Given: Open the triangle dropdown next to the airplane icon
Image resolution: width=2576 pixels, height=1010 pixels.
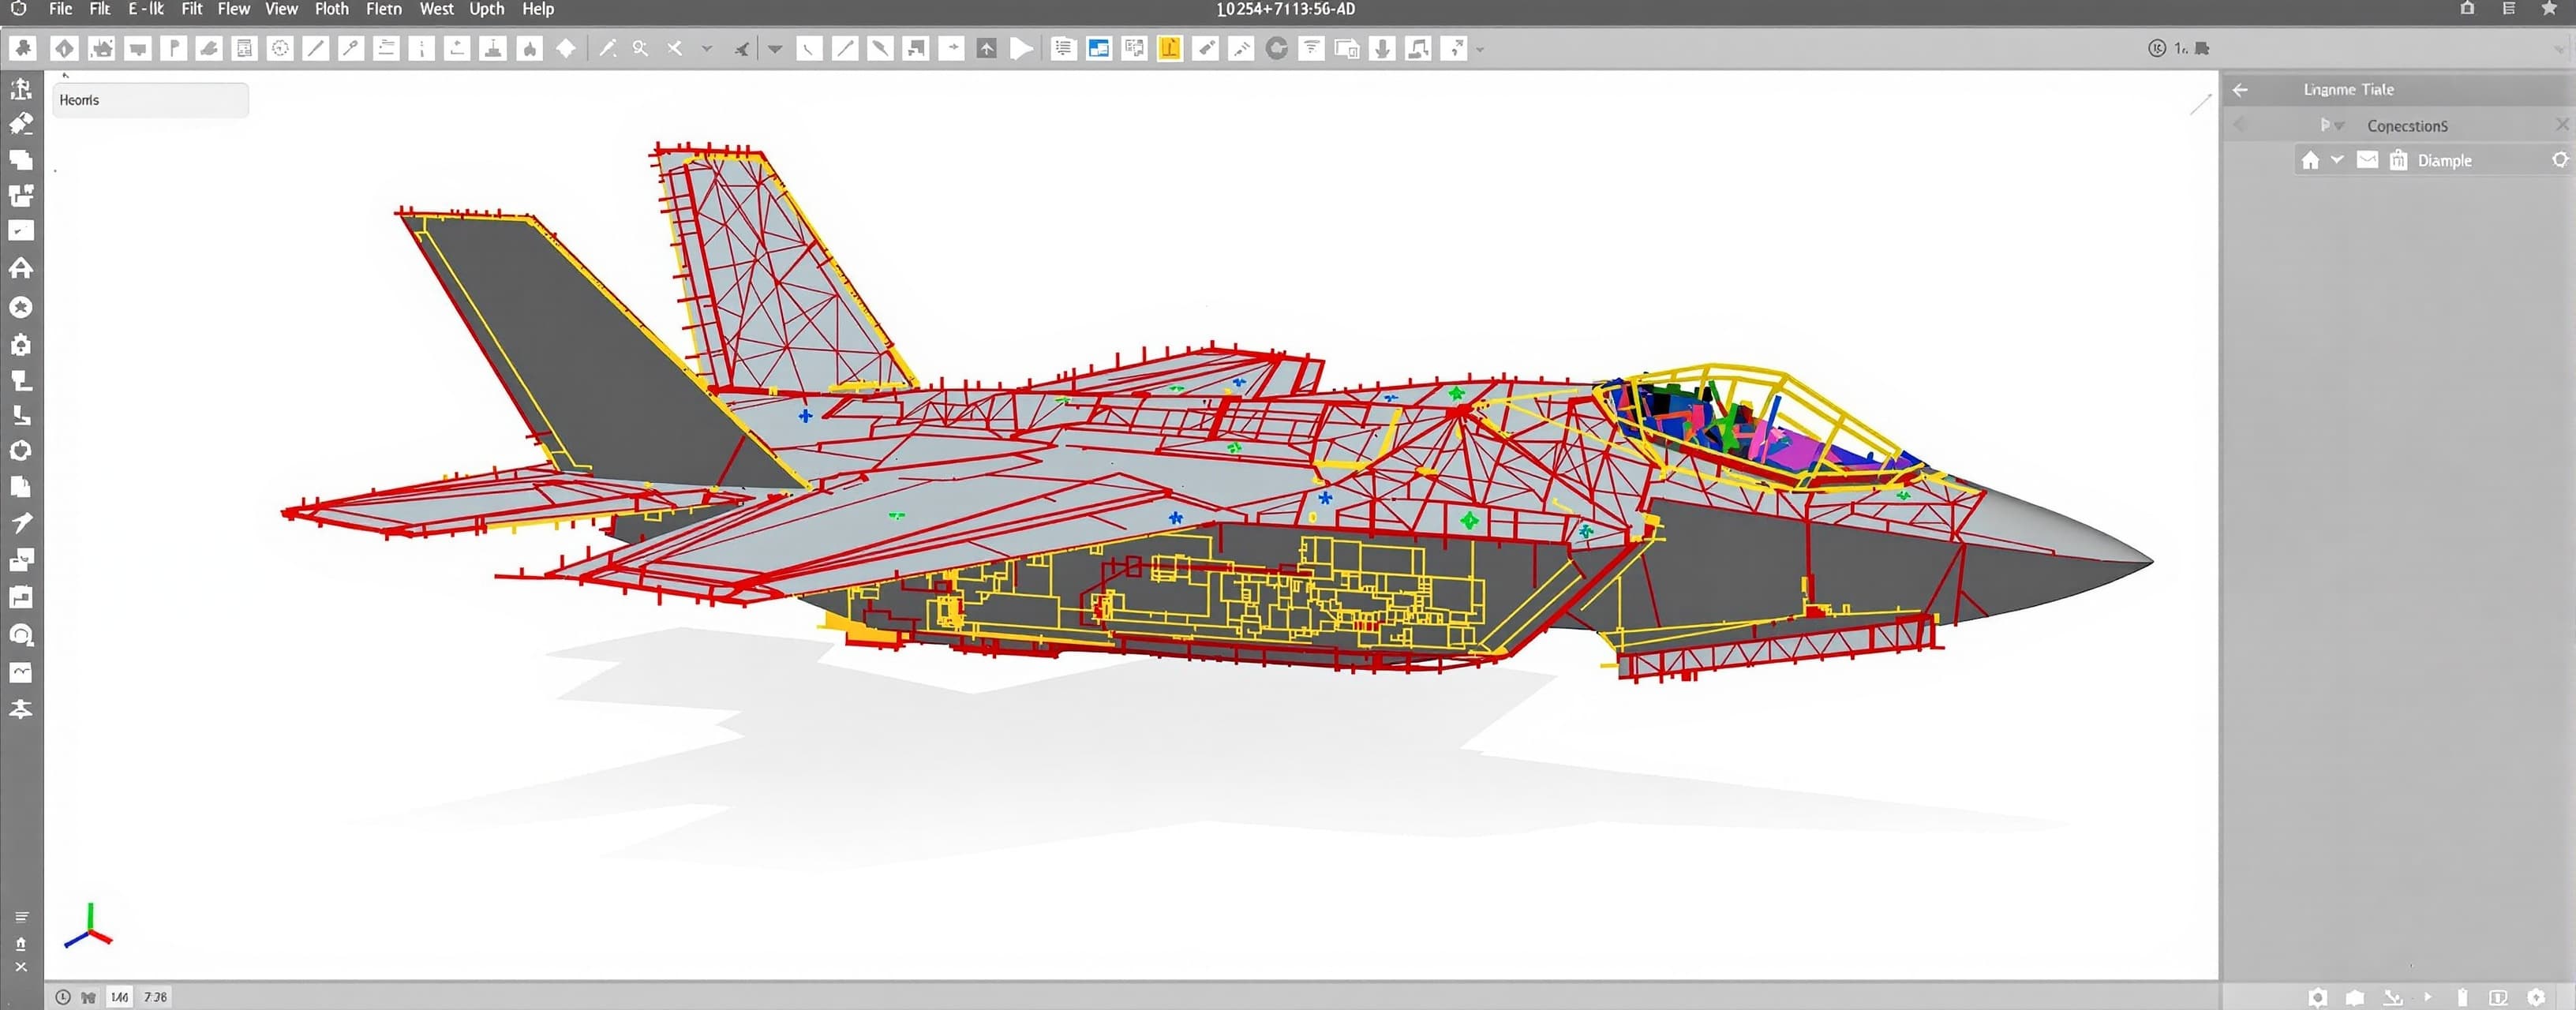Looking at the screenshot, I should point(775,48).
